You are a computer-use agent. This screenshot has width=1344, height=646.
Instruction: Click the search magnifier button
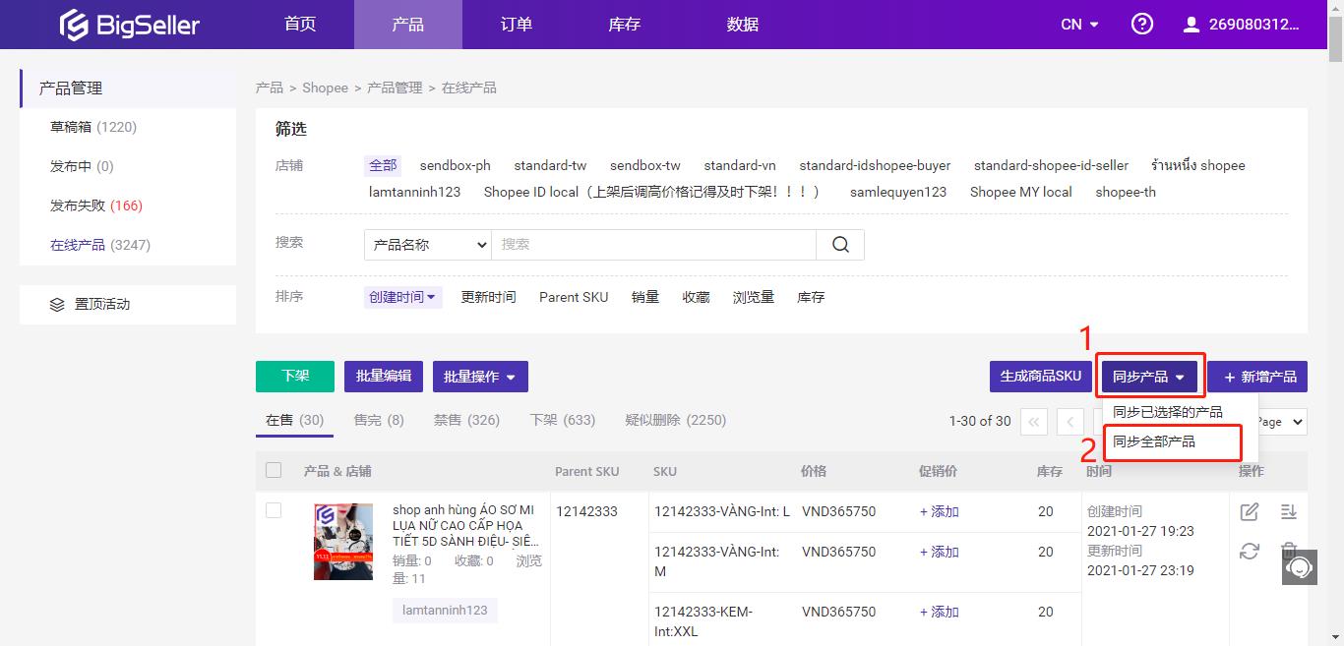[840, 245]
